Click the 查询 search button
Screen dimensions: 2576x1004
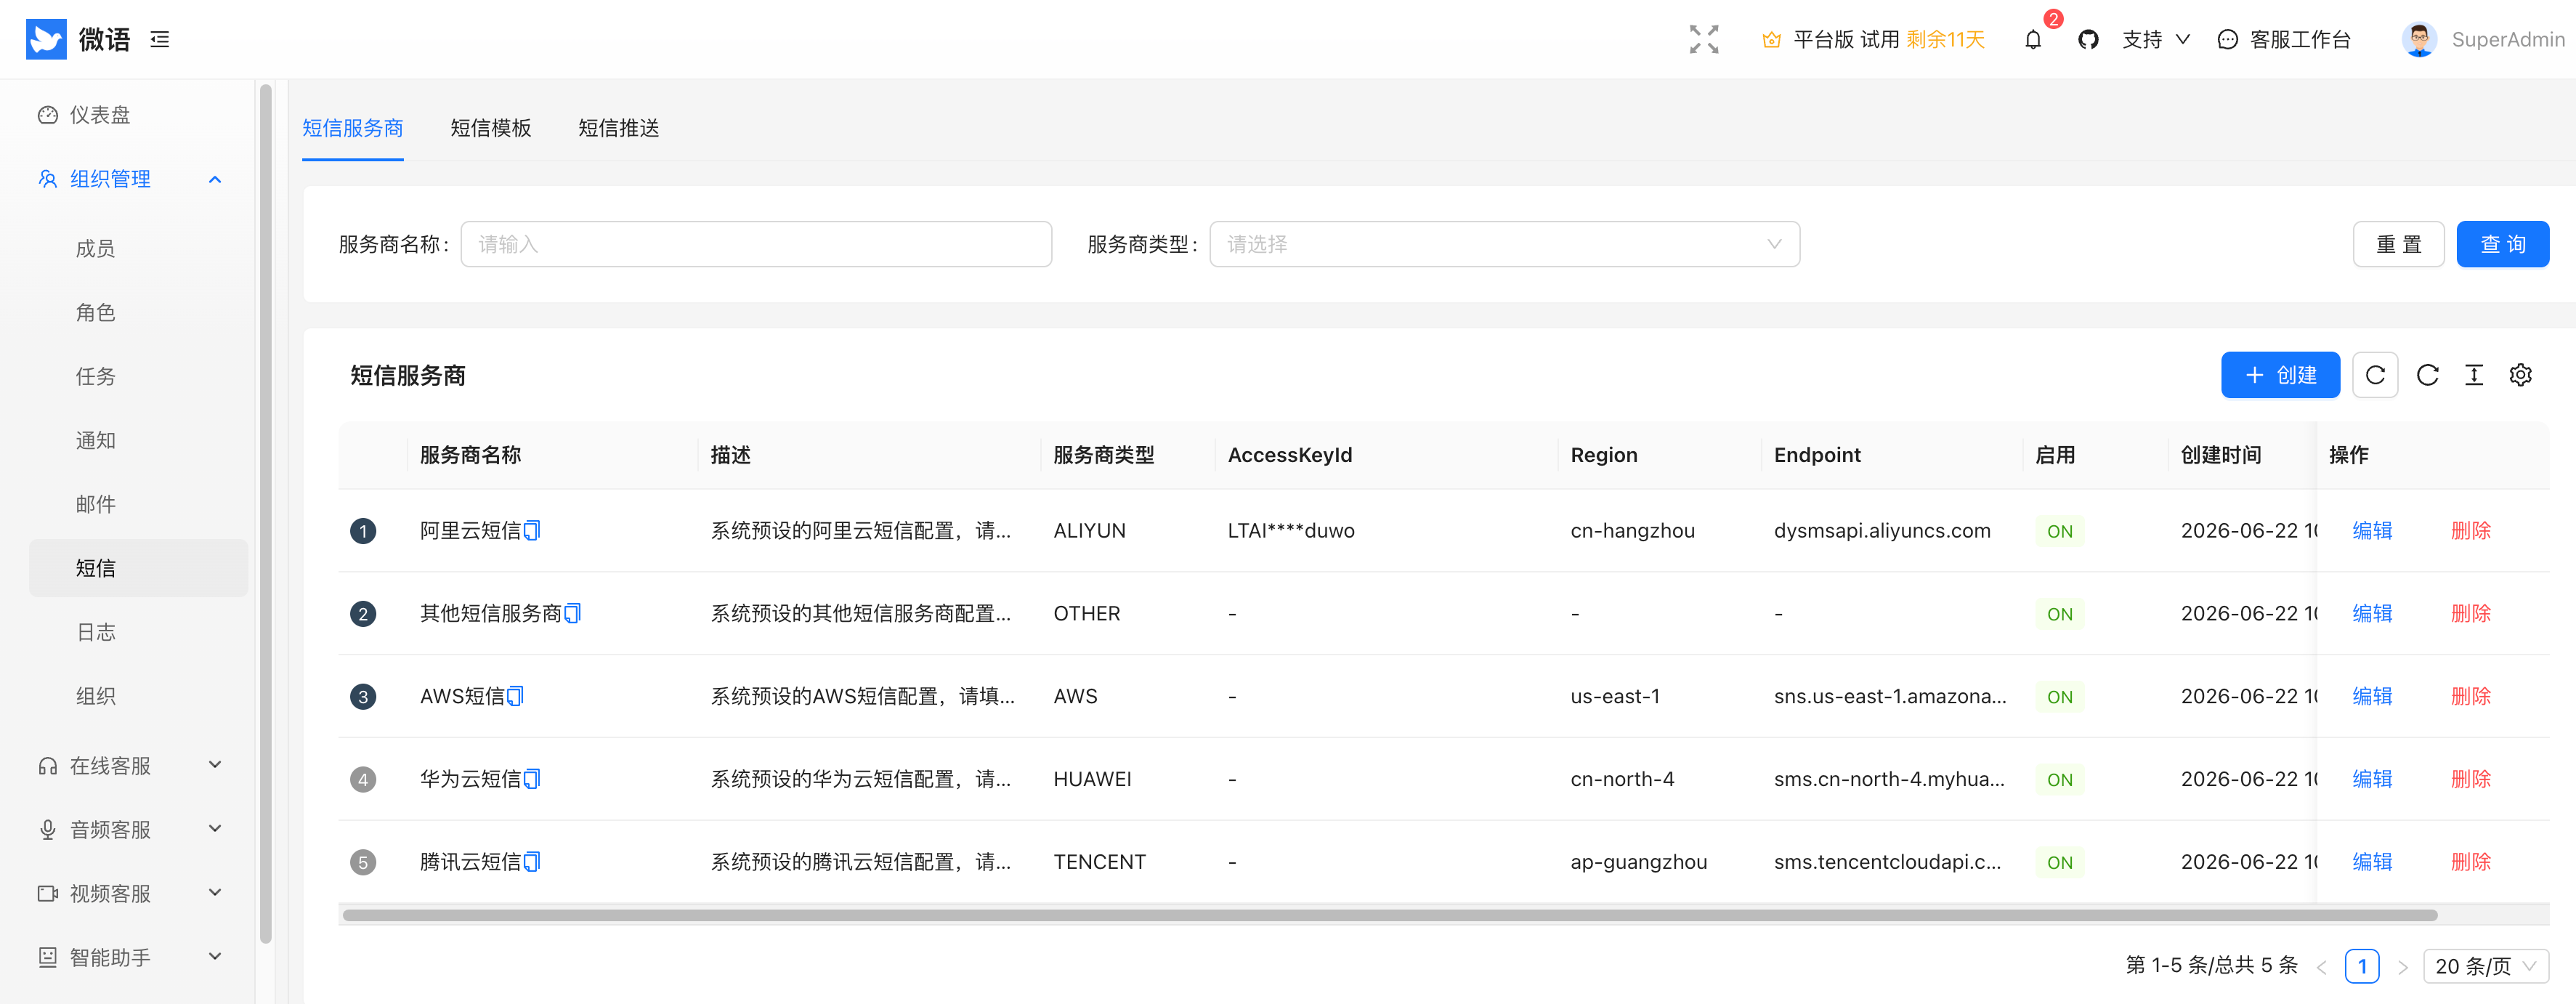(2502, 244)
